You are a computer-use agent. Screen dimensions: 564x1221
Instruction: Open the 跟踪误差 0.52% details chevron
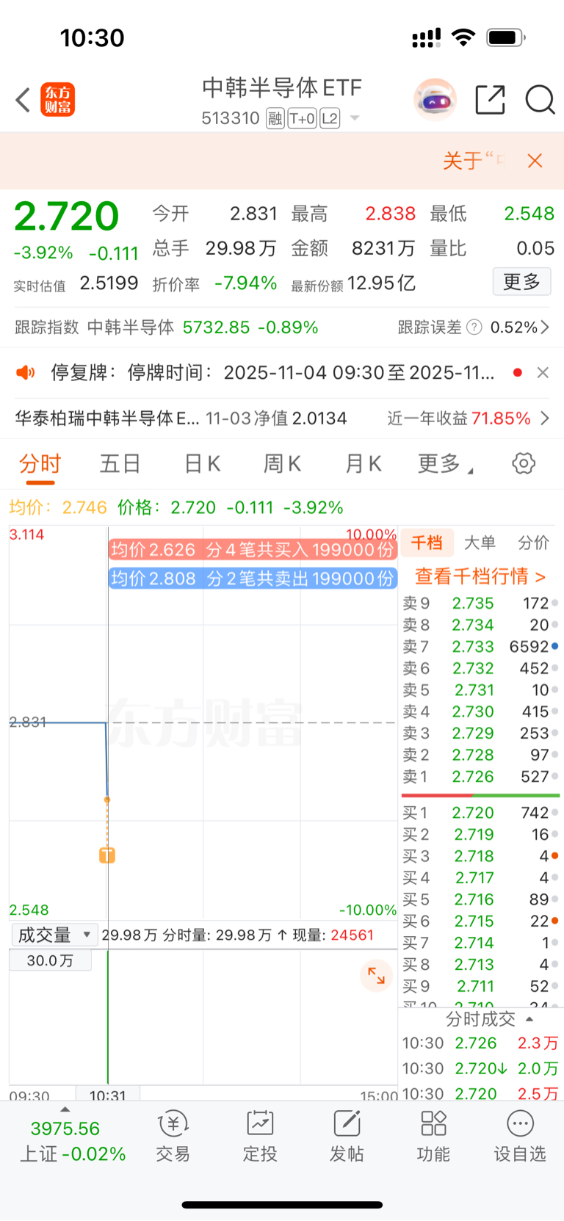tap(545, 327)
